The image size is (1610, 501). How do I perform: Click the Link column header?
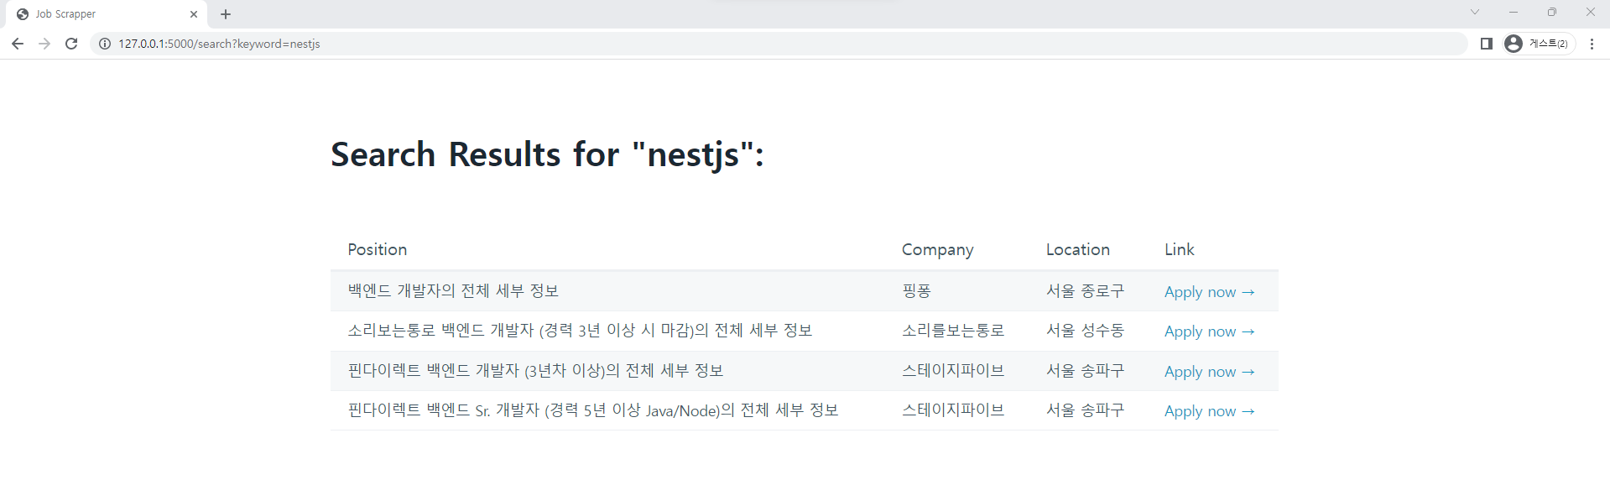point(1179,249)
